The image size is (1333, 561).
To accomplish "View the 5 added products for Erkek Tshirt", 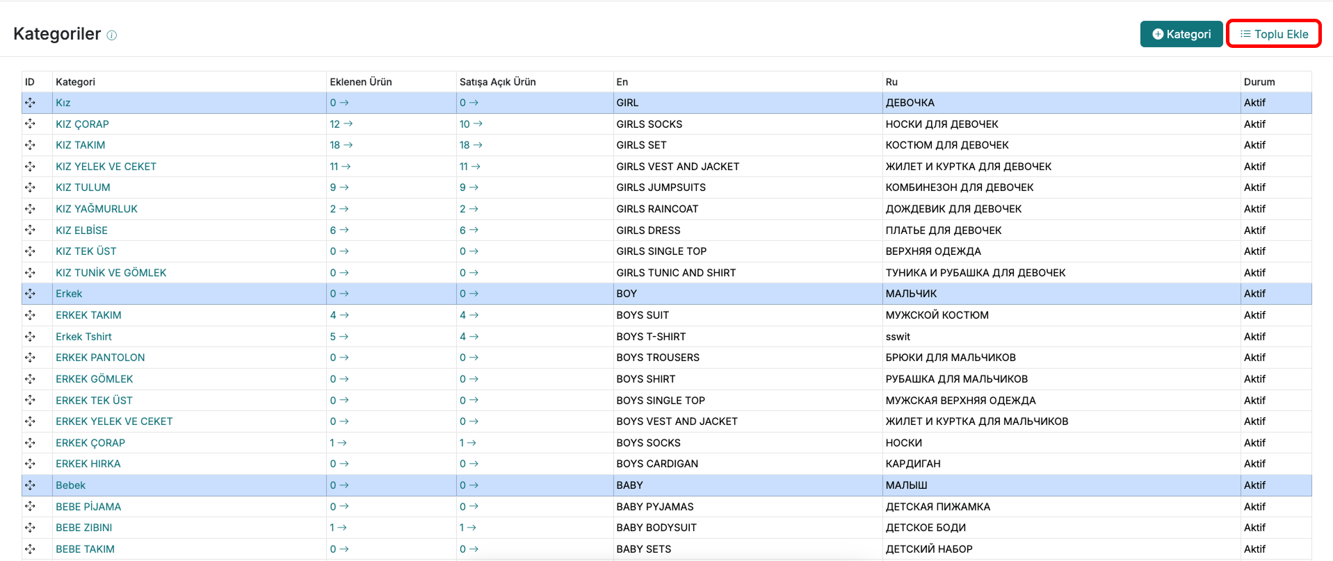I will click(339, 337).
